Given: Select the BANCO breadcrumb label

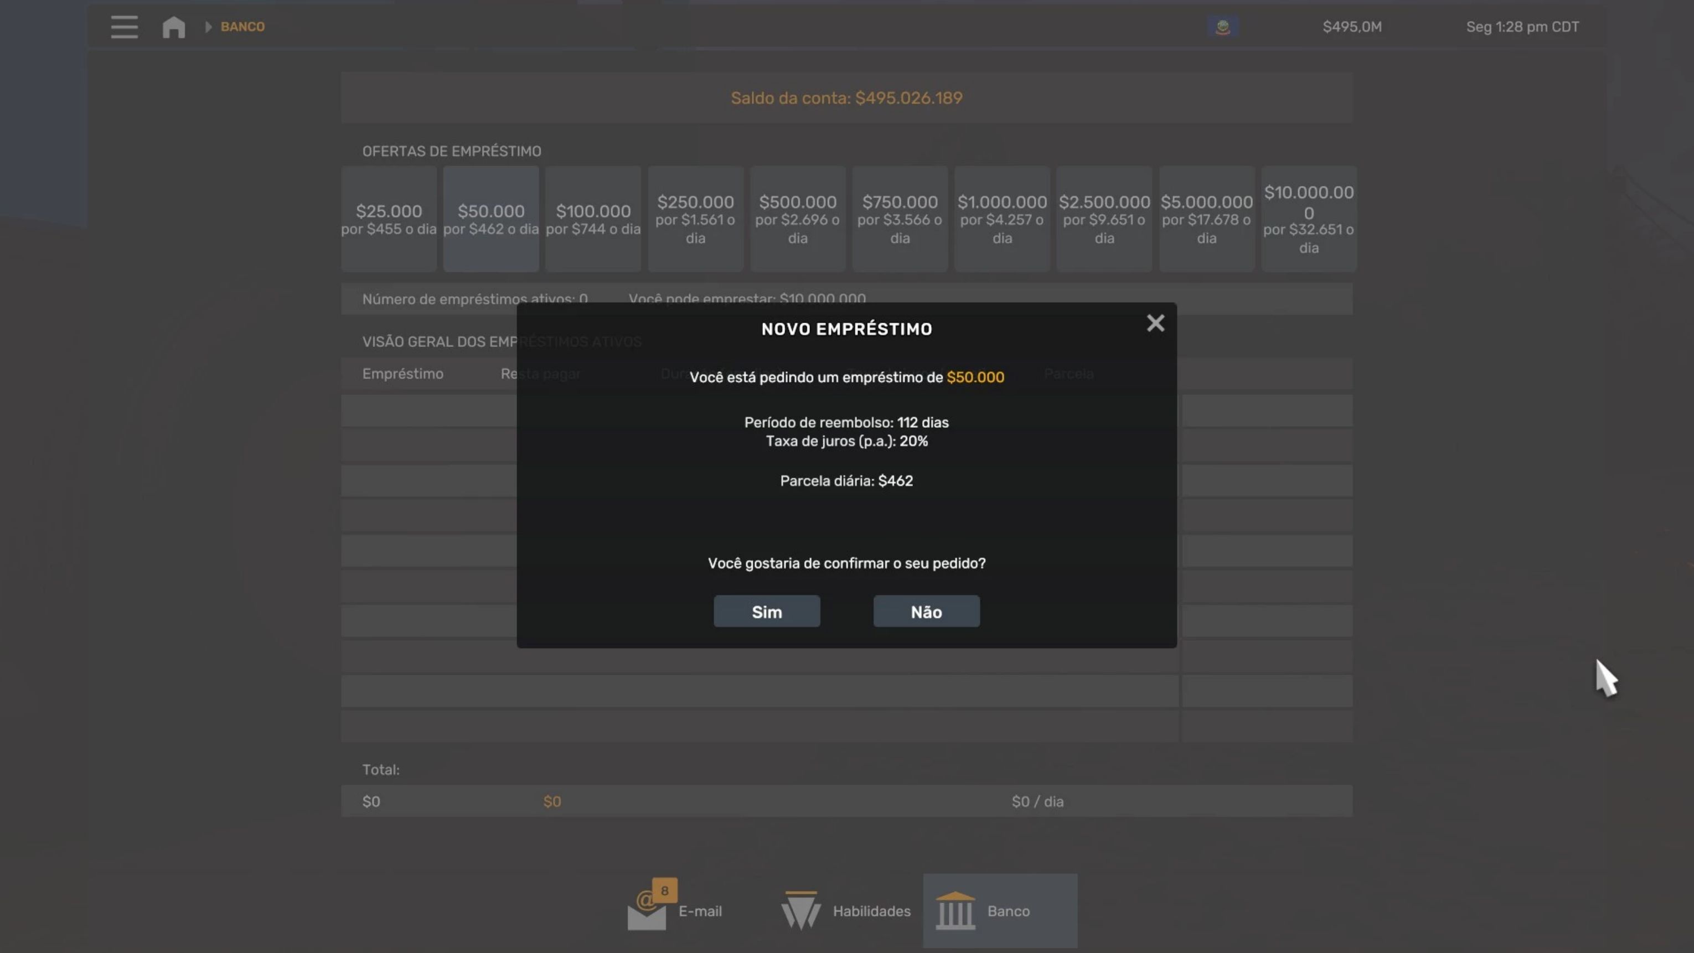Looking at the screenshot, I should (x=242, y=27).
